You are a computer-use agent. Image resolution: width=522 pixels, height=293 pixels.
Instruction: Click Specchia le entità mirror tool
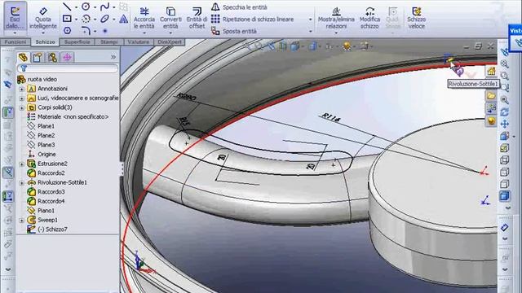(x=239, y=7)
